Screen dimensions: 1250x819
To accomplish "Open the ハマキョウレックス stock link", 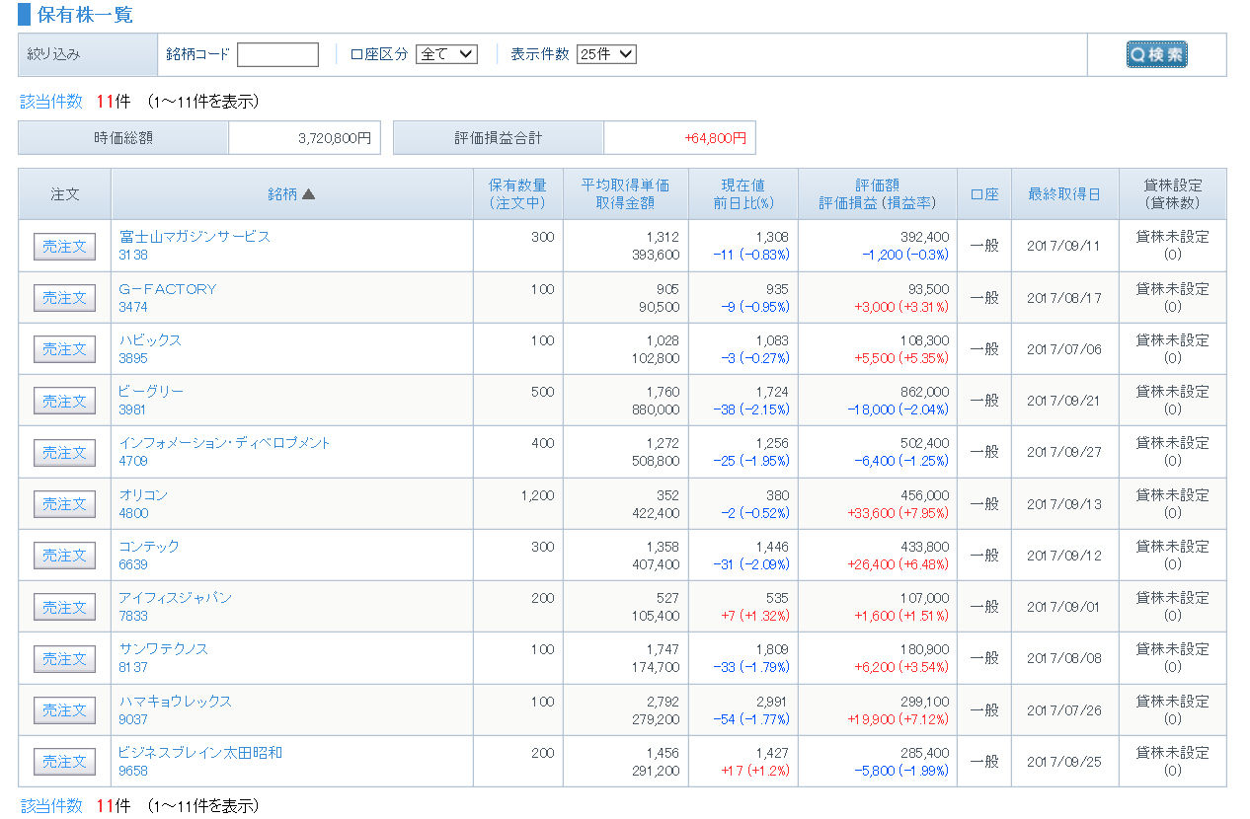I will 176,702.
